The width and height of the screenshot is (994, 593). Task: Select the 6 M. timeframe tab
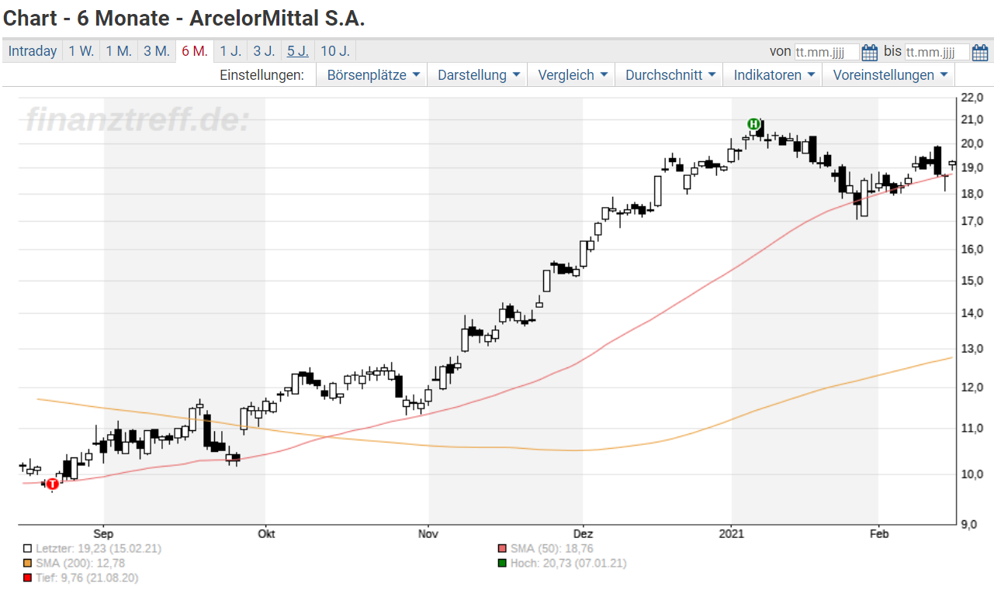coord(195,51)
